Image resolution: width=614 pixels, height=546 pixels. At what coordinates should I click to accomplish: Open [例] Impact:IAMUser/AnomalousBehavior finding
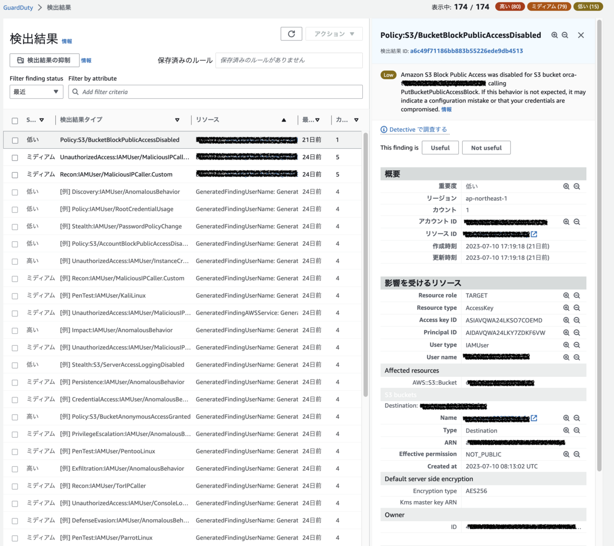pos(116,330)
